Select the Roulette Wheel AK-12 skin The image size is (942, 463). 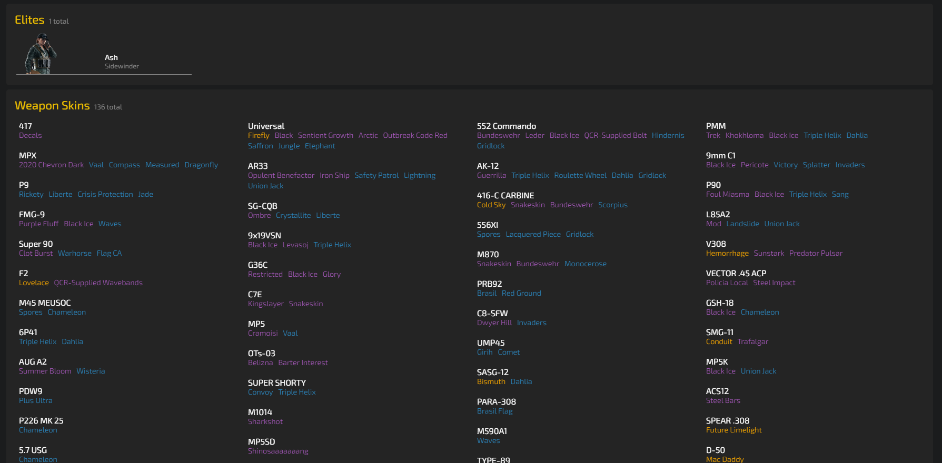(580, 175)
